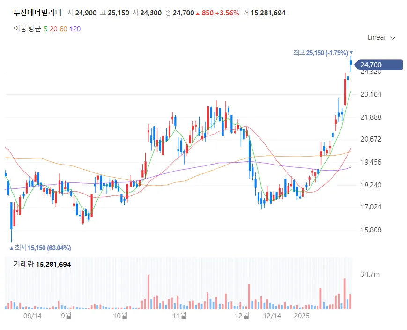Toggle the 60-day moving average
The image size is (407, 330).
pos(63,29)
